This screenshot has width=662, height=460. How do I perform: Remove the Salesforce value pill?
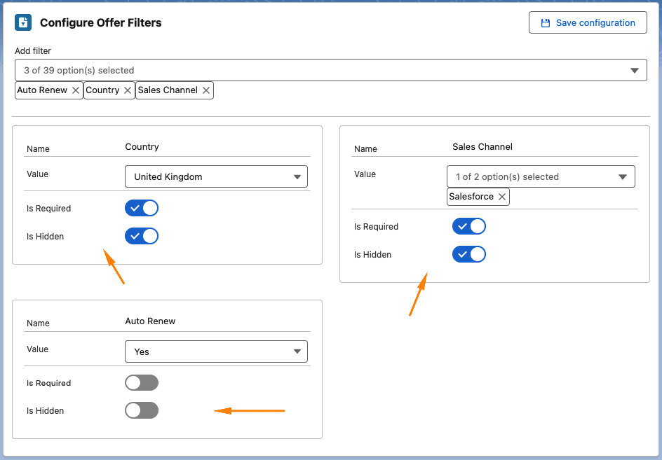click(x=502, y=197)
